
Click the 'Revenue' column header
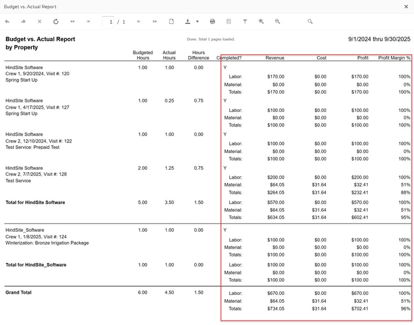point(275,58)
